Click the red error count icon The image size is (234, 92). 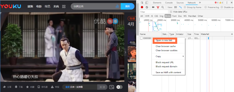click(x=216, y=3)
